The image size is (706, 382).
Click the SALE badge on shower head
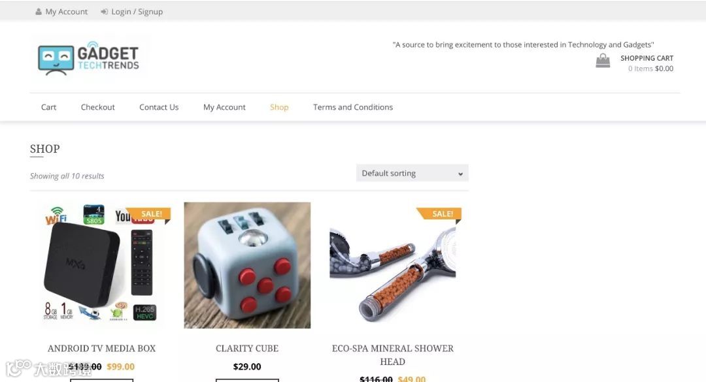point(440,215)
